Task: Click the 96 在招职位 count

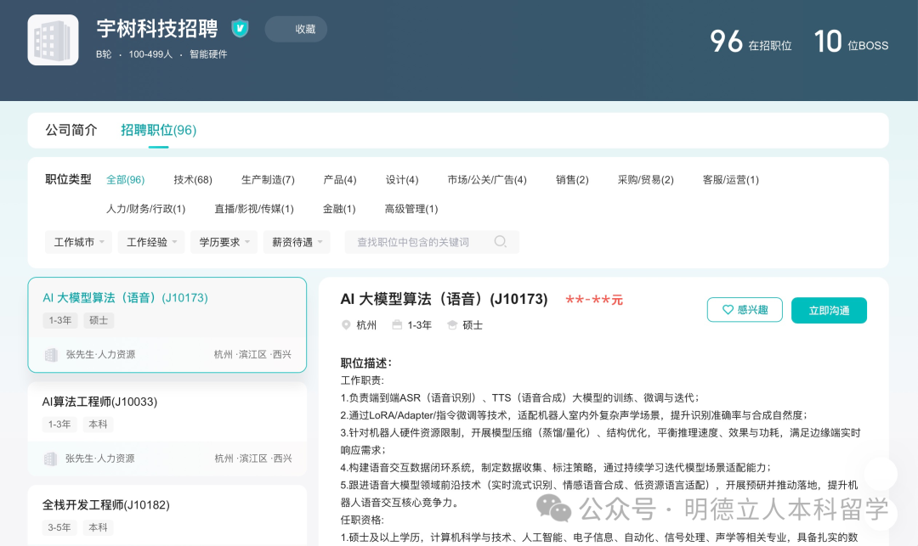Action: point(751,42)
